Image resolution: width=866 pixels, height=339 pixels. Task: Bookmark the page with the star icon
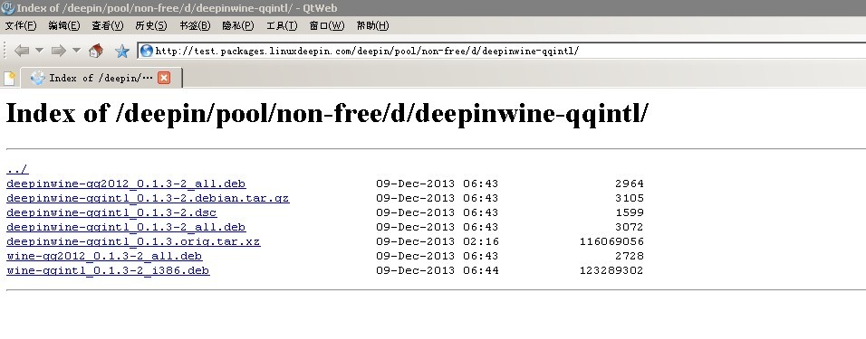[122, 52]
